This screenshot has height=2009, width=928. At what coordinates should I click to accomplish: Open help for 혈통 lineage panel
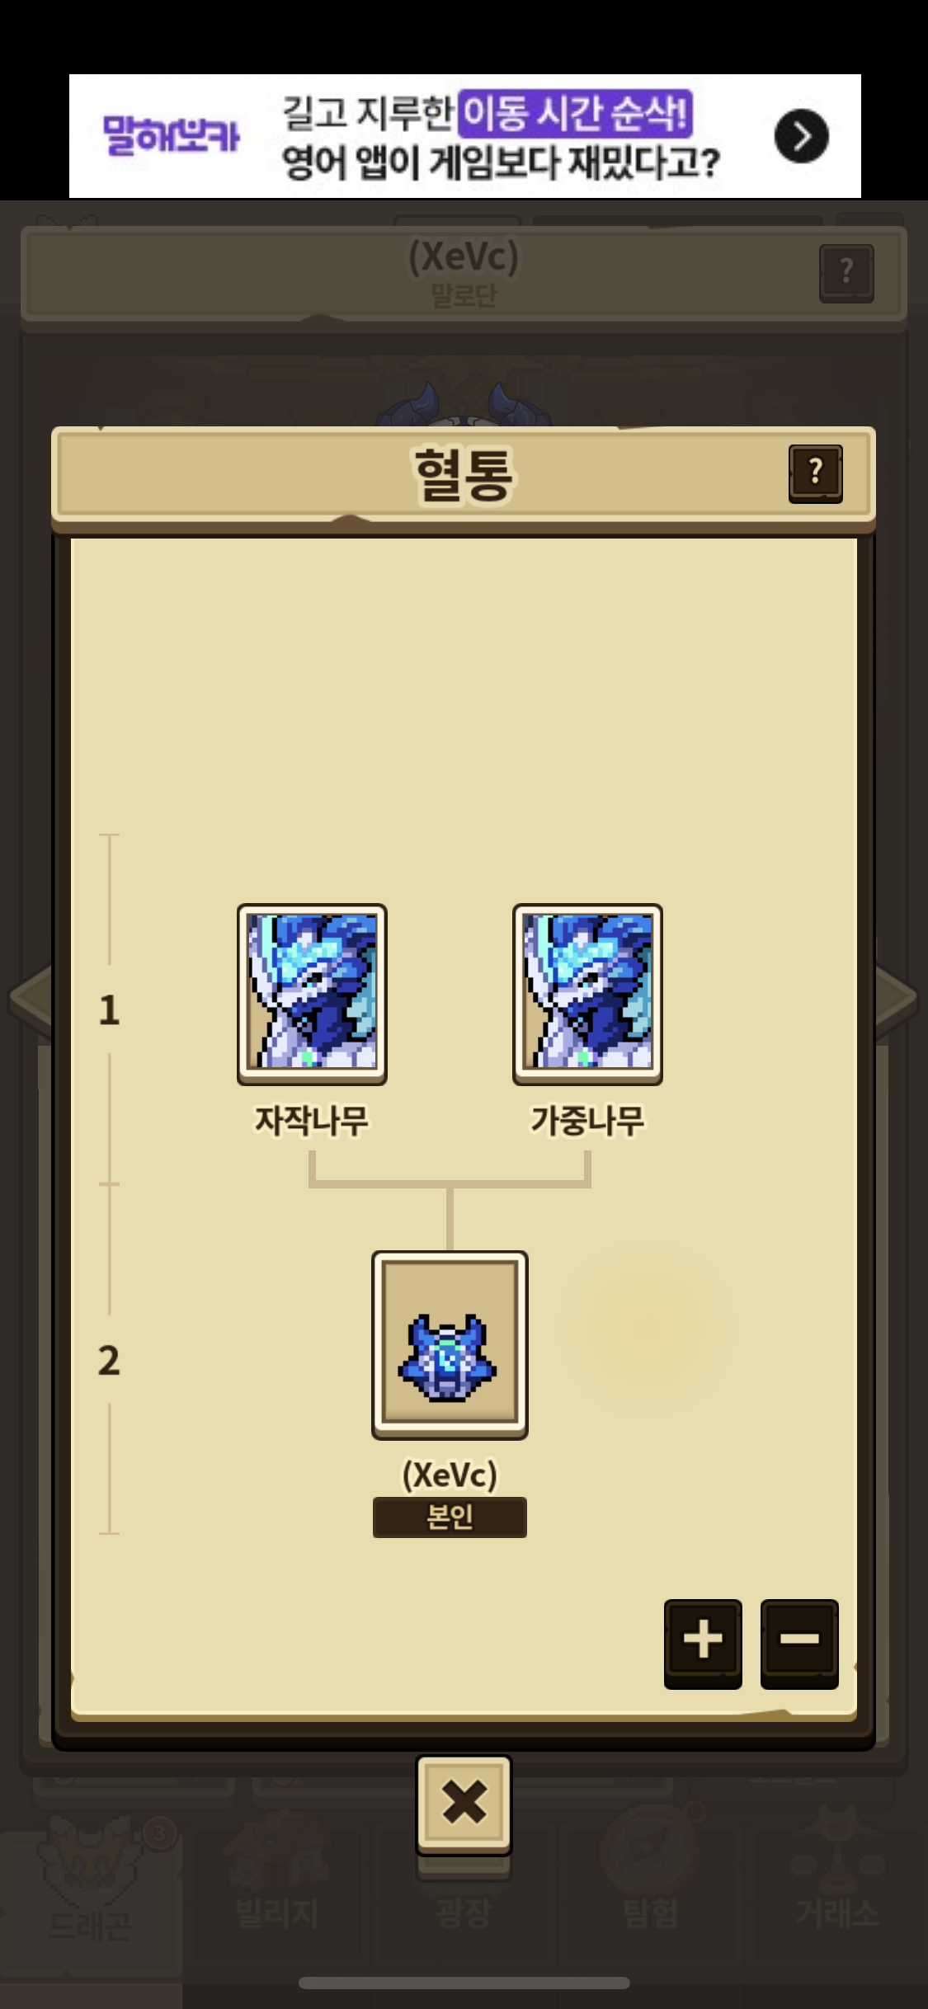point(815,473)
